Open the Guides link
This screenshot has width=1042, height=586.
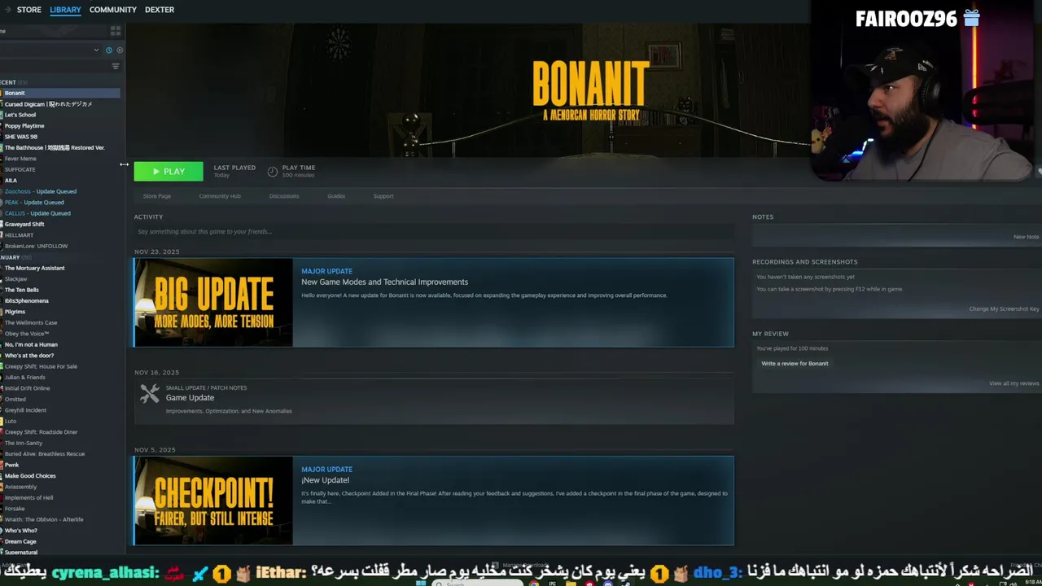(336, 196)
